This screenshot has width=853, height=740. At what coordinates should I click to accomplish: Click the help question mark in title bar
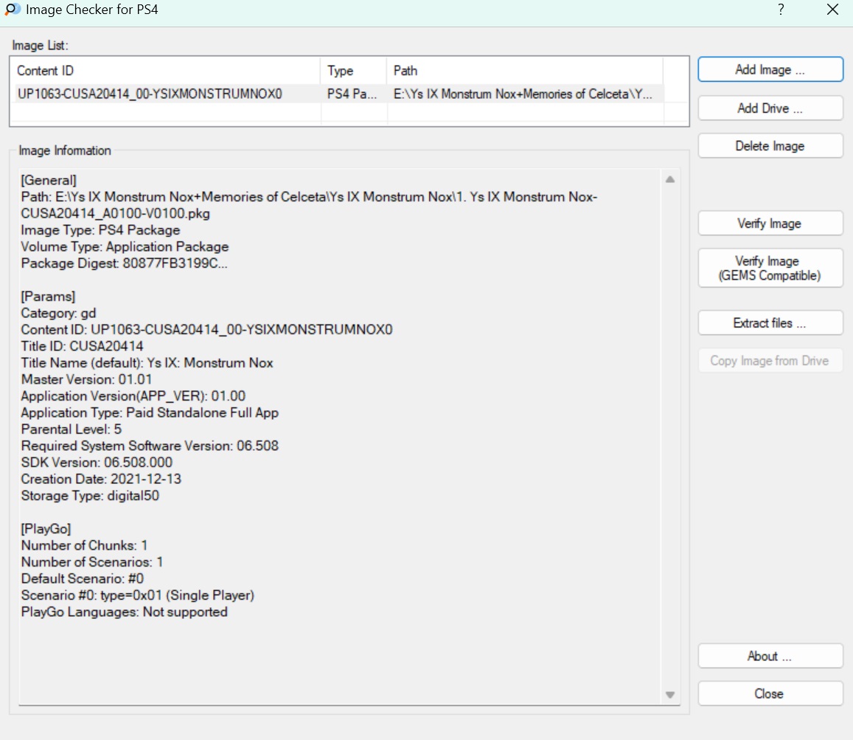tap(781, 10)
